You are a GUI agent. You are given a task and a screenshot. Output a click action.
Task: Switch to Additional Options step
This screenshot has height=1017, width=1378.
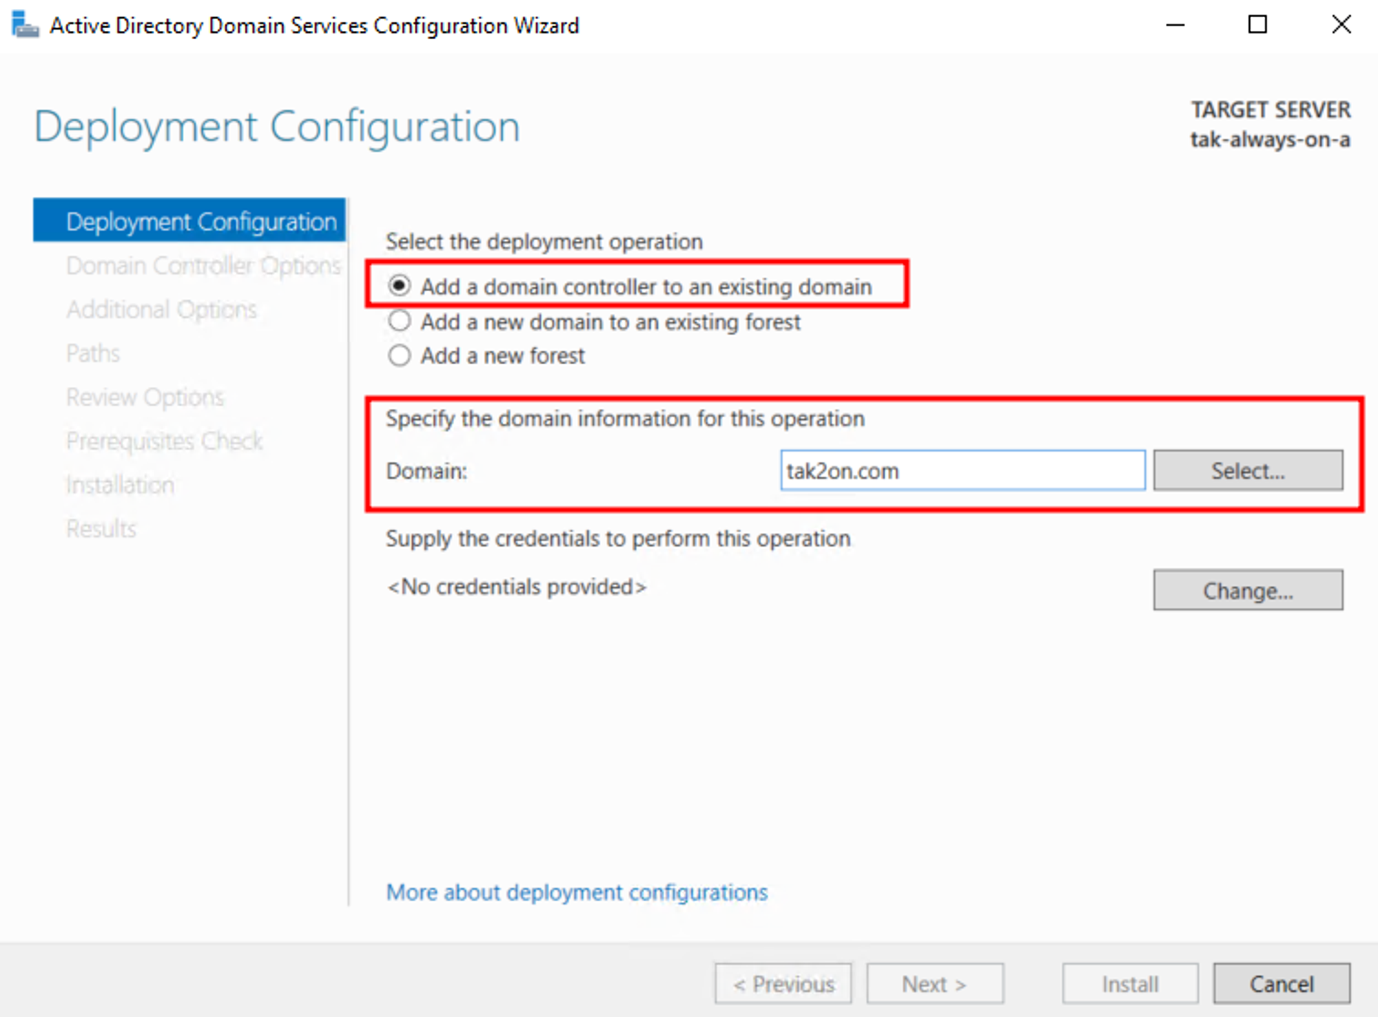161,310
